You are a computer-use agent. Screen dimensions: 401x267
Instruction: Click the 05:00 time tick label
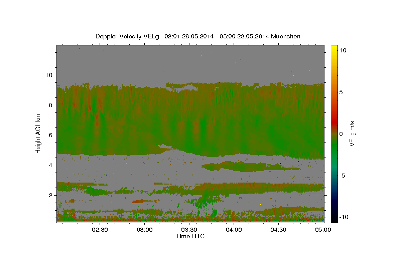[x=323, y=230]
